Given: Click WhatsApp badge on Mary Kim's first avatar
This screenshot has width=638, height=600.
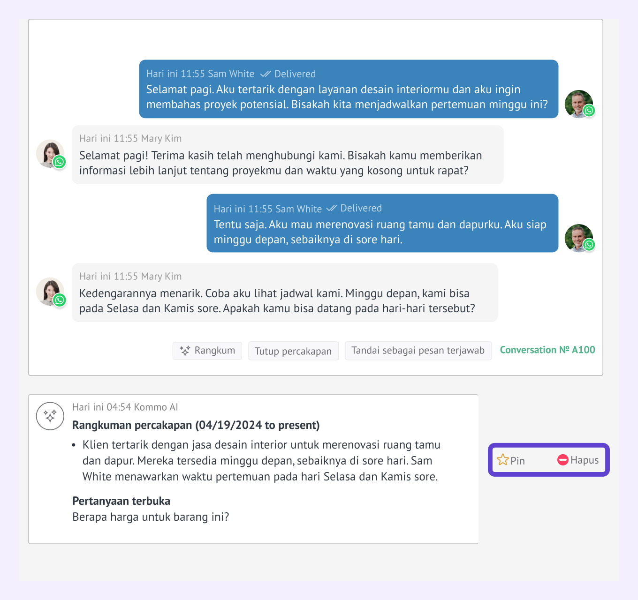Looking at the screenshot, I should point(59,162).
